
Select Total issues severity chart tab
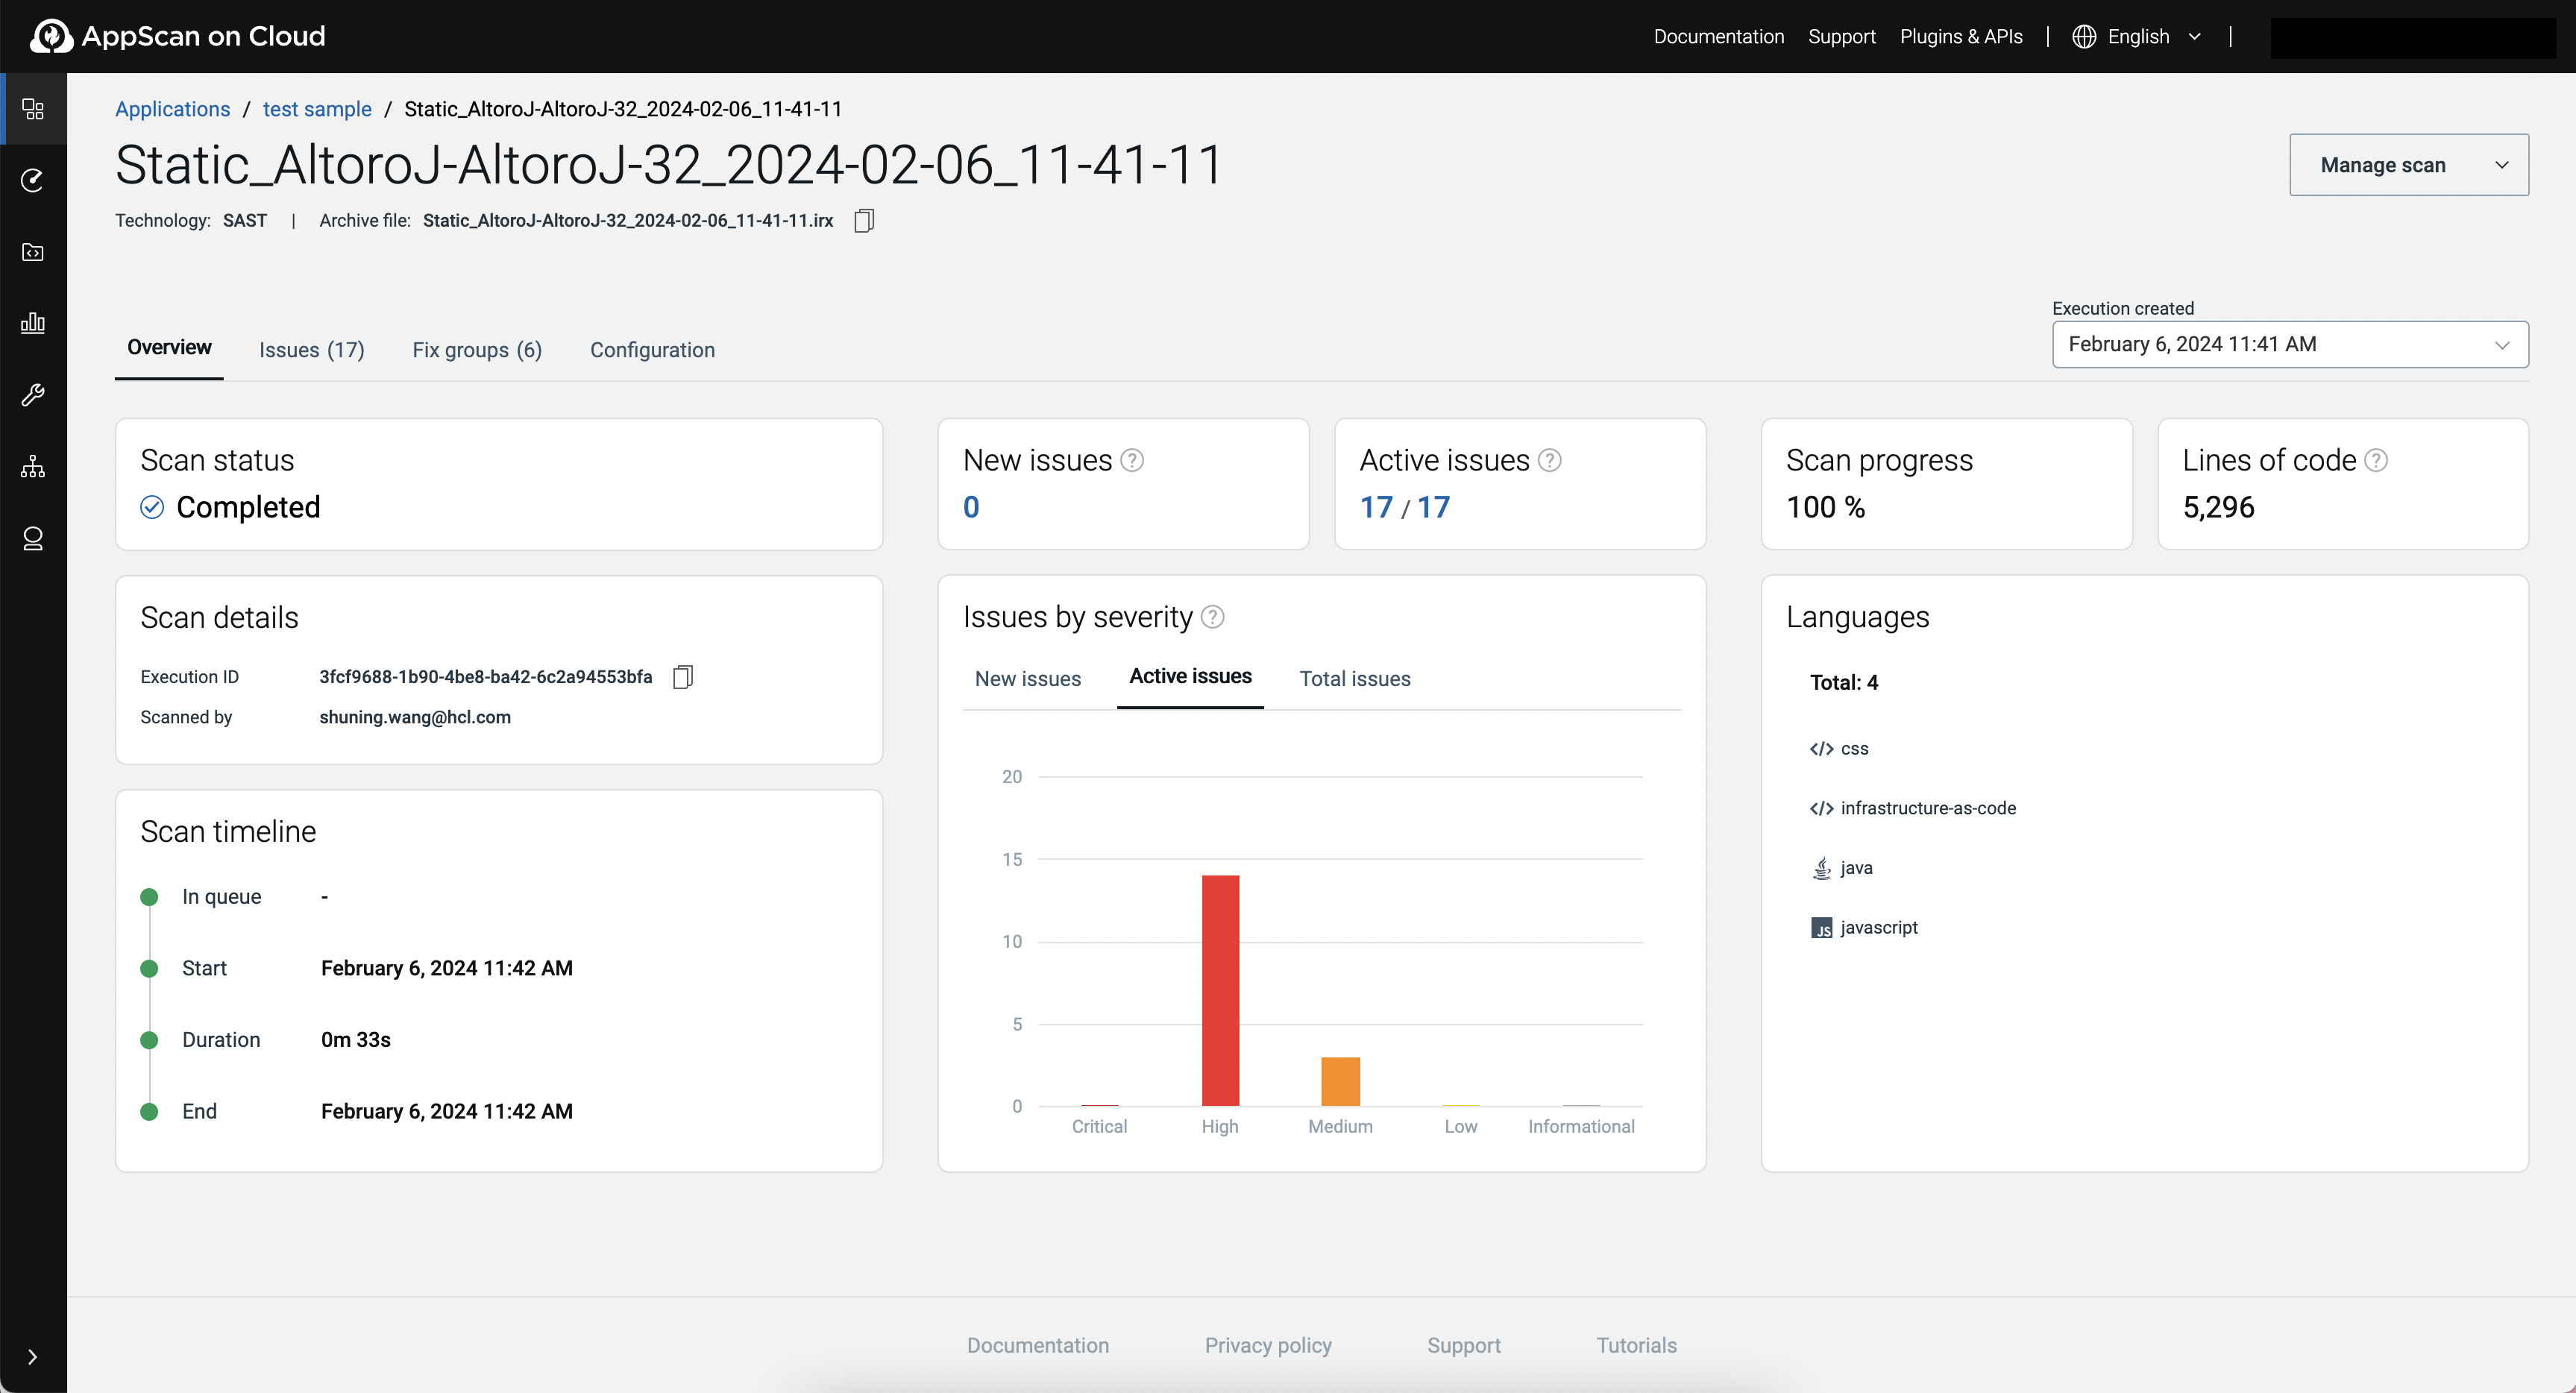coord(1355,679)
